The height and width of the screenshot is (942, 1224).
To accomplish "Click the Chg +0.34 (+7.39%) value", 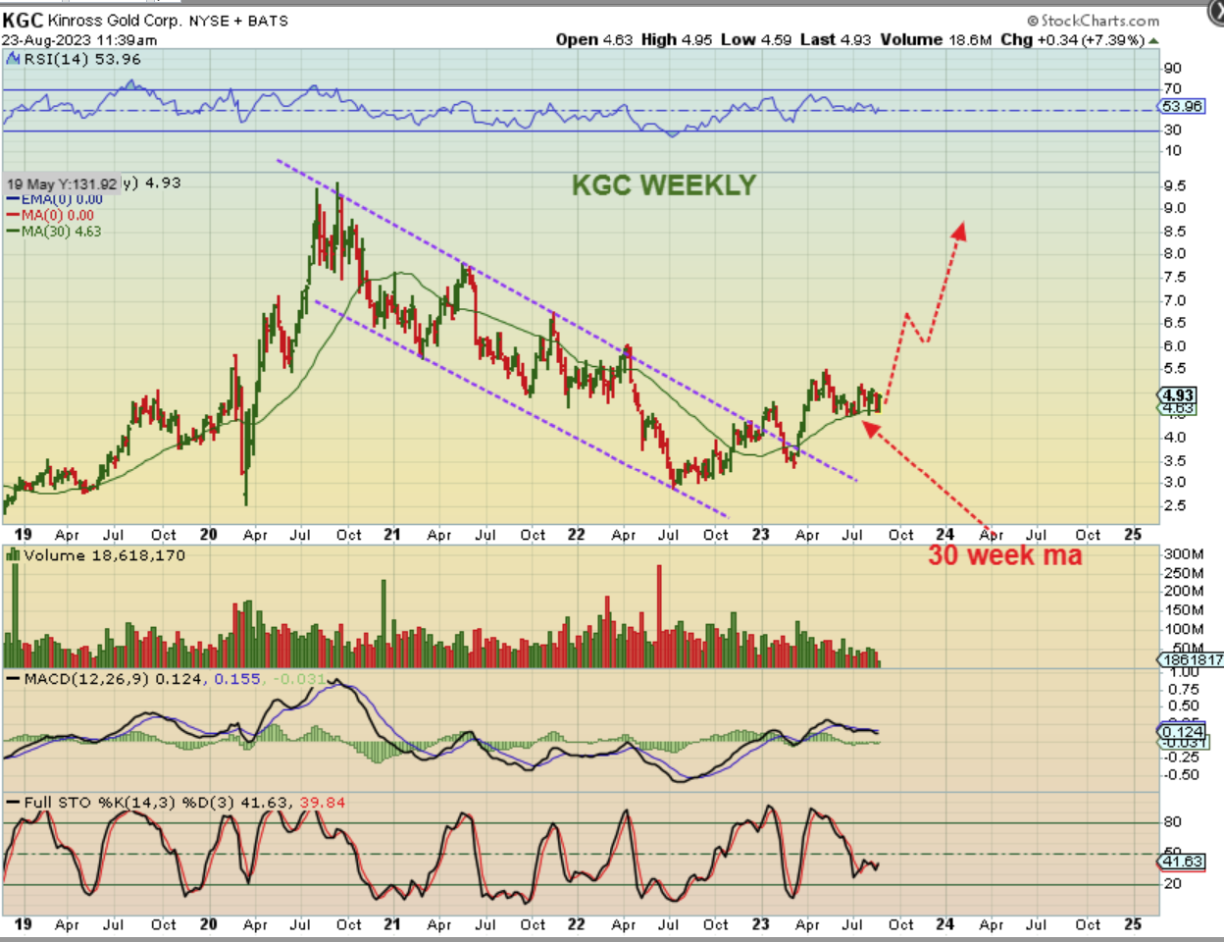I will [1072, 39].
